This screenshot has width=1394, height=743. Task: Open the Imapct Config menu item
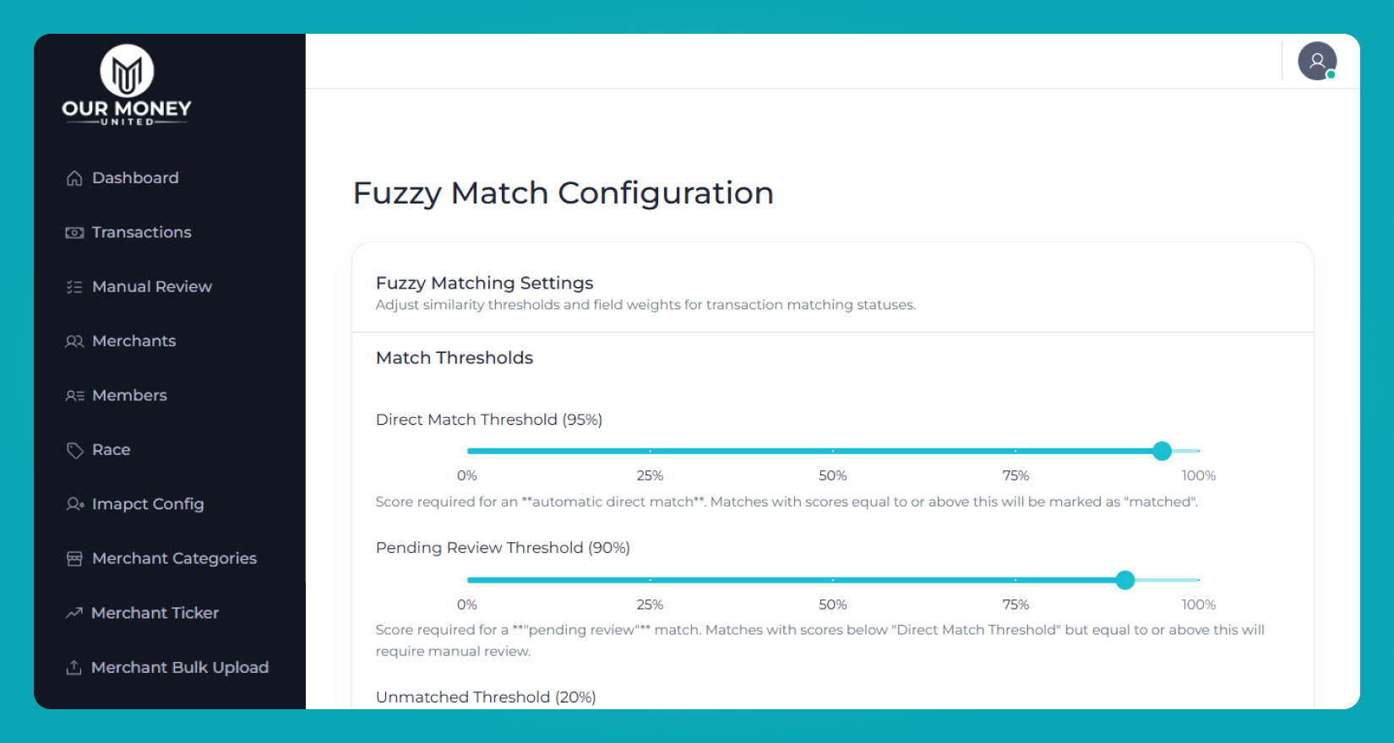coord(148,504)
